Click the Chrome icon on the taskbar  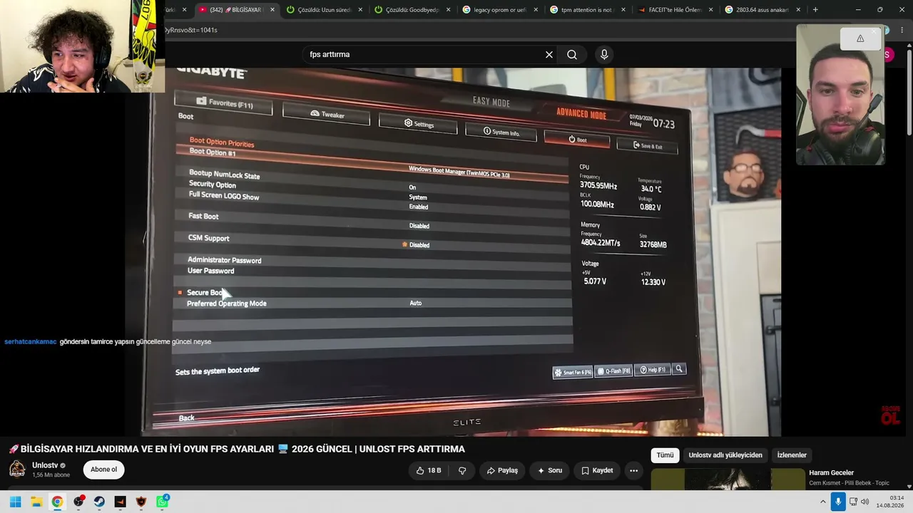tap(57, 502)
